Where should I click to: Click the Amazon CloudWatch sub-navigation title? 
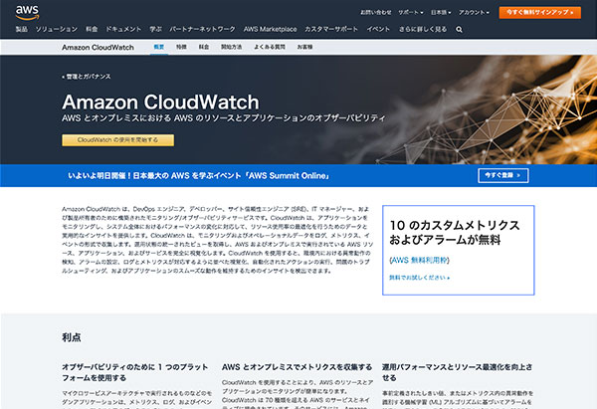(x=98, y=47)
